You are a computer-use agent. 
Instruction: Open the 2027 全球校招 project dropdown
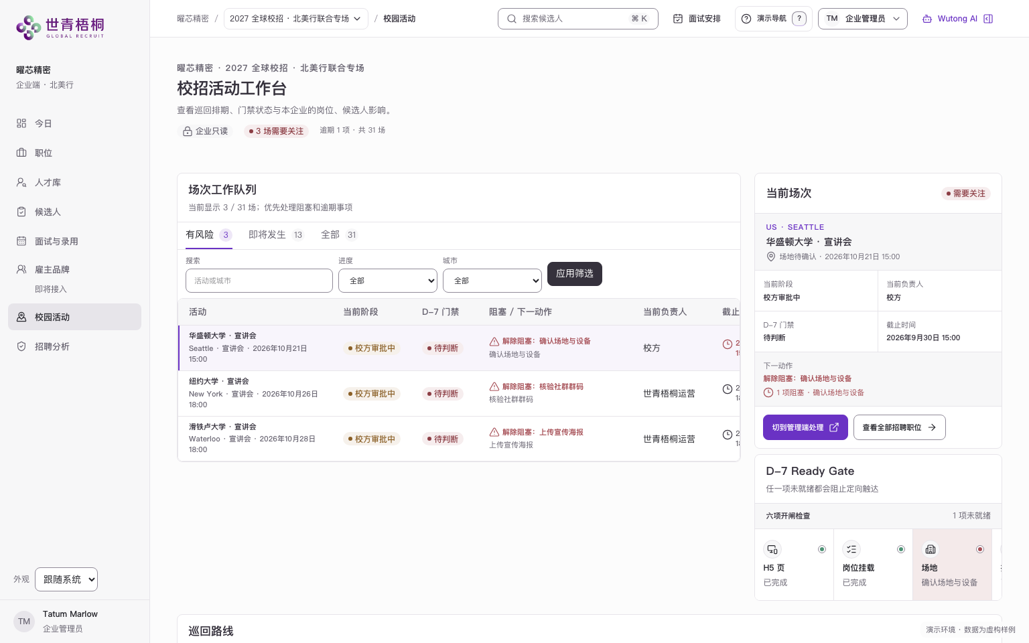[x=295, y=19]
